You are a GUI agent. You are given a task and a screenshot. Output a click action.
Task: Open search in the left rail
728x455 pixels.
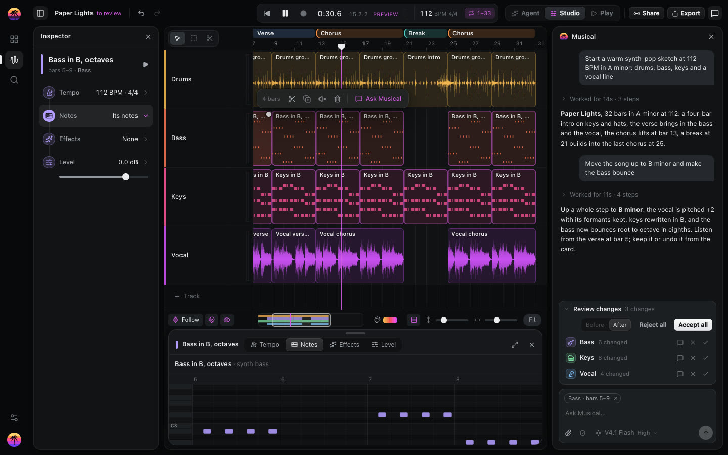click(14, 80)
